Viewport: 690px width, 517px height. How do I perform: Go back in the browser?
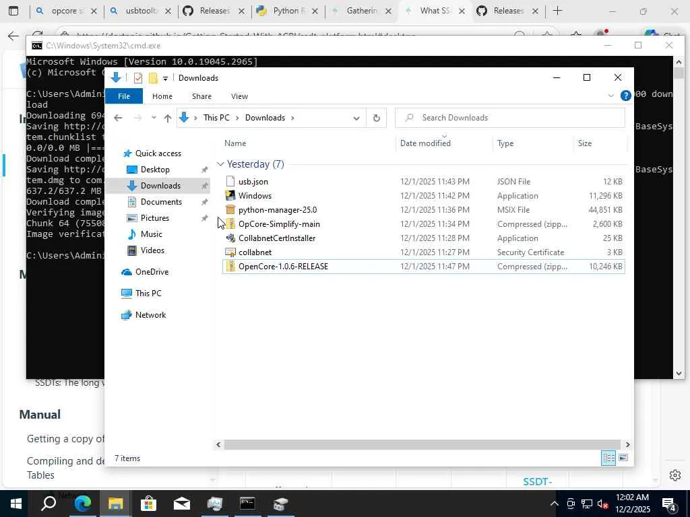pyautogui.click(x=13, y=36)
